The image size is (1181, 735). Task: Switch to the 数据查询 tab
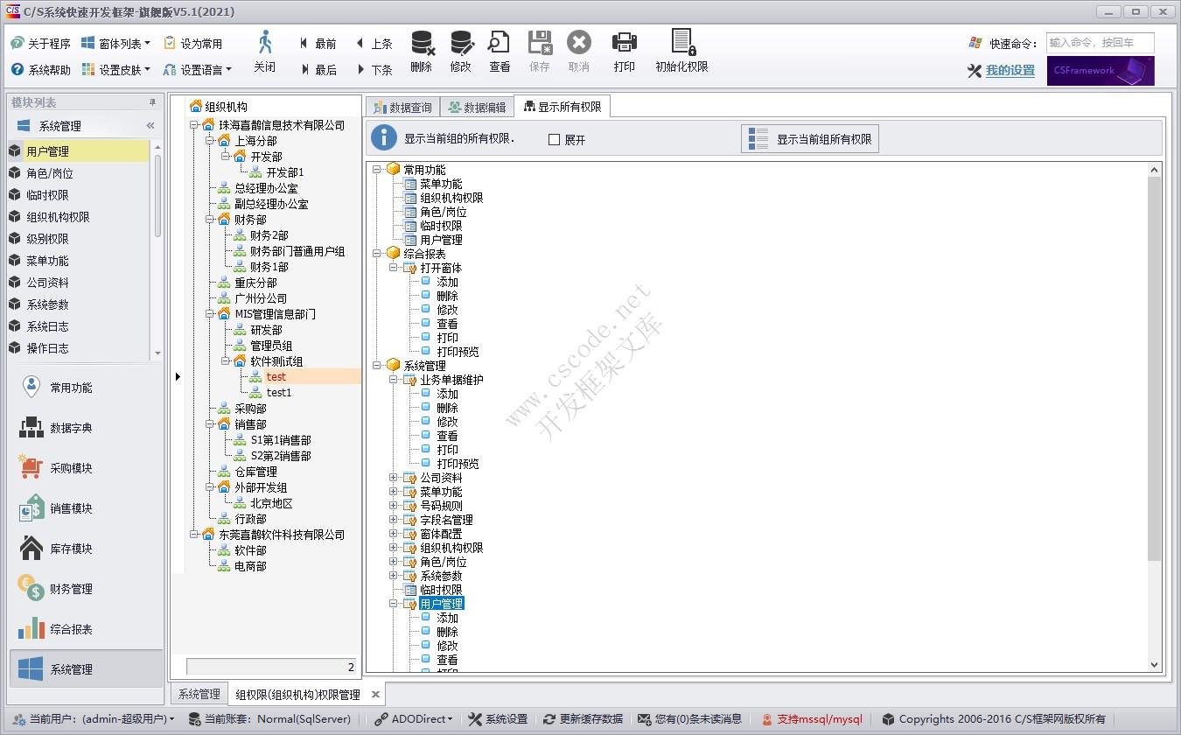tap(402, 105)
